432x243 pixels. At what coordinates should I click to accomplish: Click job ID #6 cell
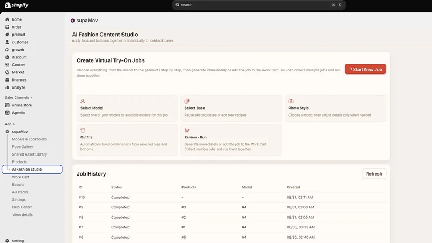[81, 237]
